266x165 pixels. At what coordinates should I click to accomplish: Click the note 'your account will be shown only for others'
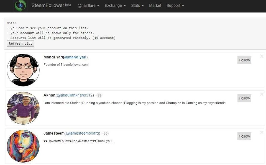pos(50,33)
